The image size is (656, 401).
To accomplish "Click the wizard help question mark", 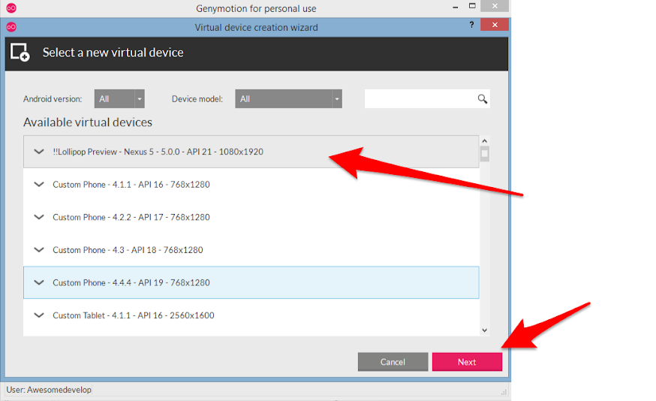I will pyautogui.click(x=471, y=25).
